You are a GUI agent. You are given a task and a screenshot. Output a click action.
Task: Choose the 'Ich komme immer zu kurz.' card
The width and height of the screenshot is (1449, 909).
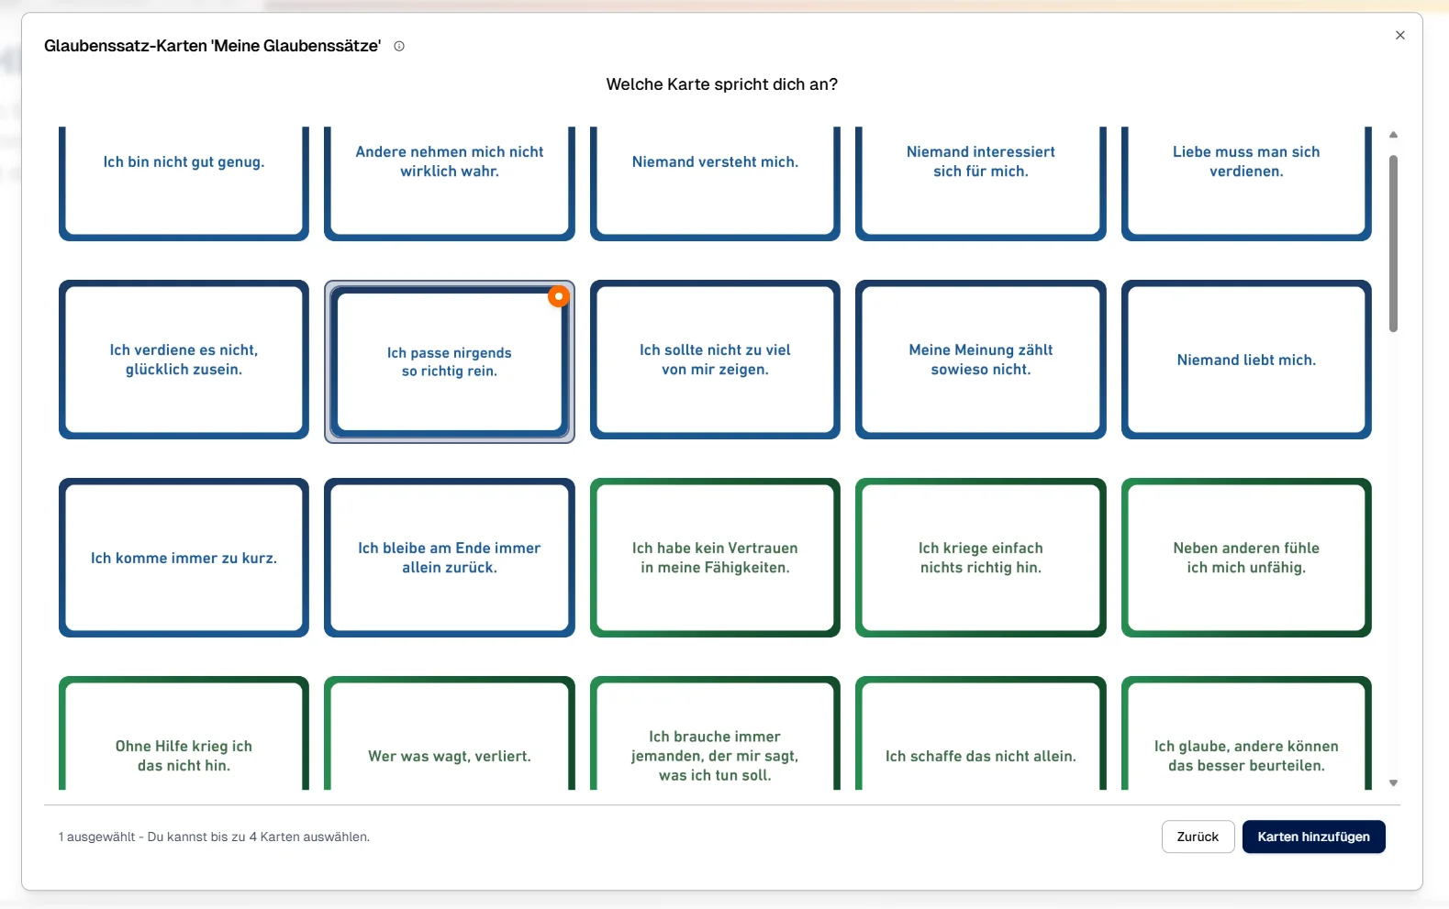coord(184,558)
